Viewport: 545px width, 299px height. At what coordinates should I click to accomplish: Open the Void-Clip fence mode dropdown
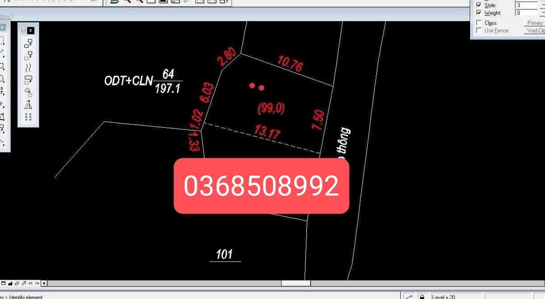534,31
